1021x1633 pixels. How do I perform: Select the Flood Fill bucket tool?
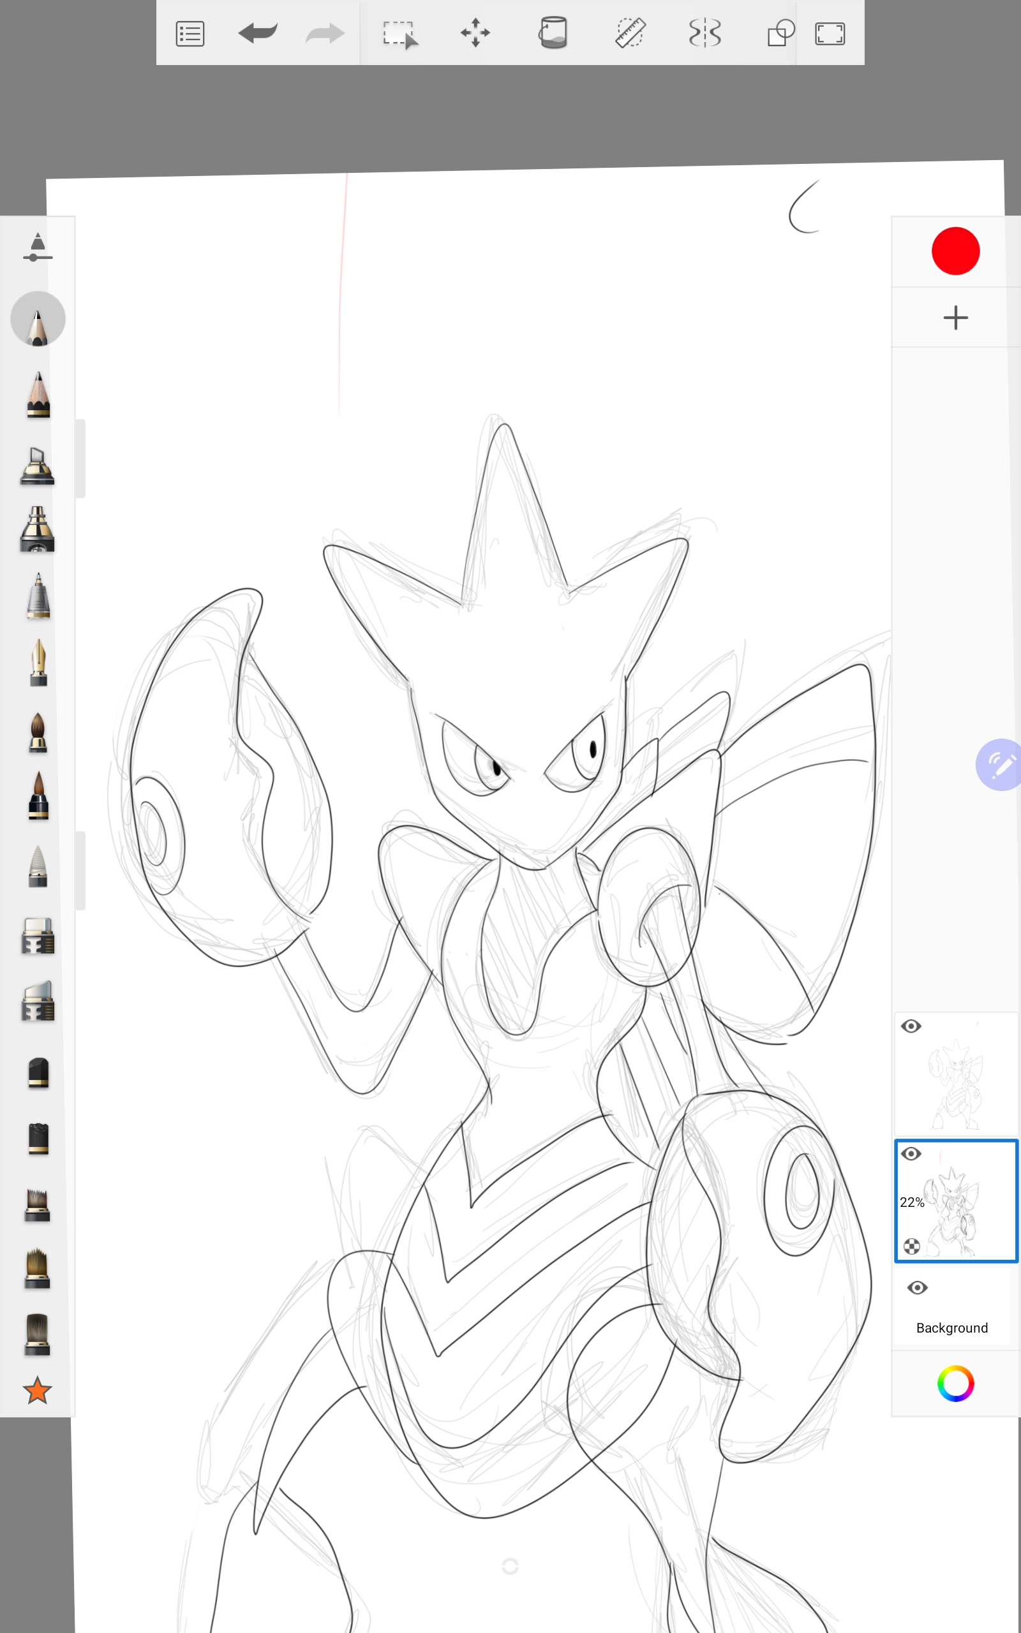pos(553,33)
